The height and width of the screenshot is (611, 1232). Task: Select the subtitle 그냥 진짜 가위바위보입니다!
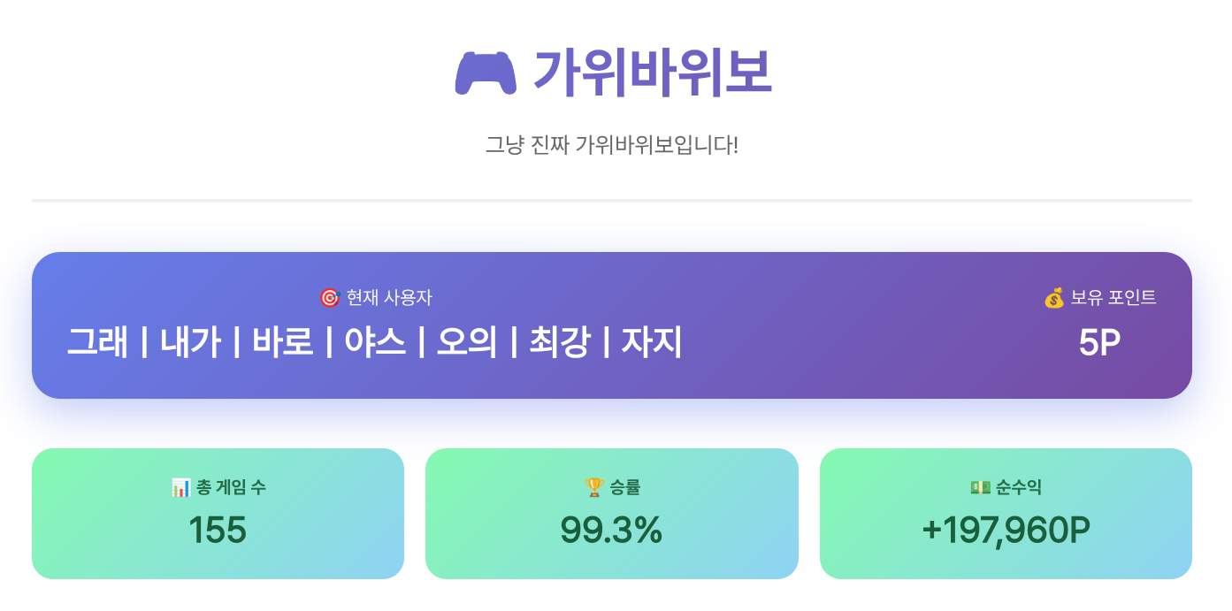coord(611,145)
